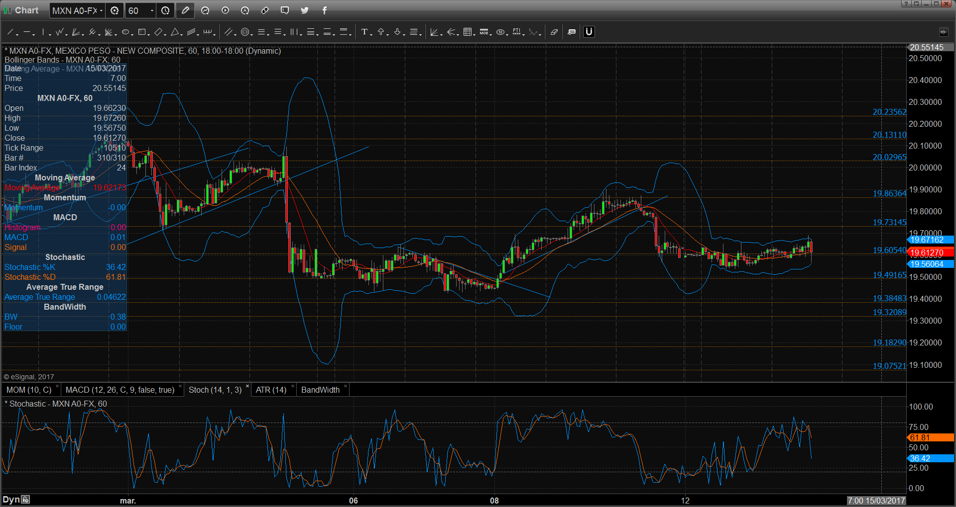956x507 pixels.
Task: Toggle the drawing toolbar pencil button
Action: 185,10
